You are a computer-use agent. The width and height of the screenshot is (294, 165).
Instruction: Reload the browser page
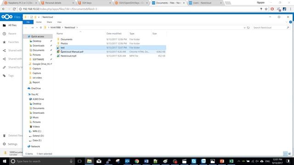pos(14,9)
